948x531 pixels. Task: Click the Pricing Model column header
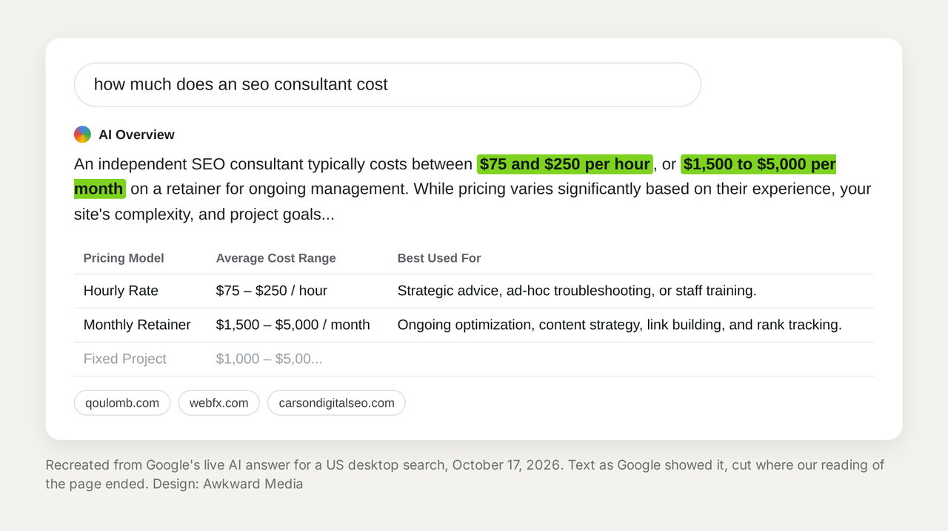124,258
